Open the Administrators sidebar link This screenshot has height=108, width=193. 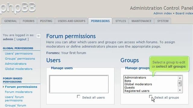[x=16, y=64]
